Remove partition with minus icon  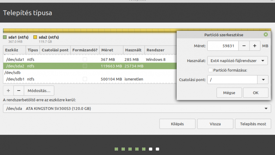(x=19, y=91)
